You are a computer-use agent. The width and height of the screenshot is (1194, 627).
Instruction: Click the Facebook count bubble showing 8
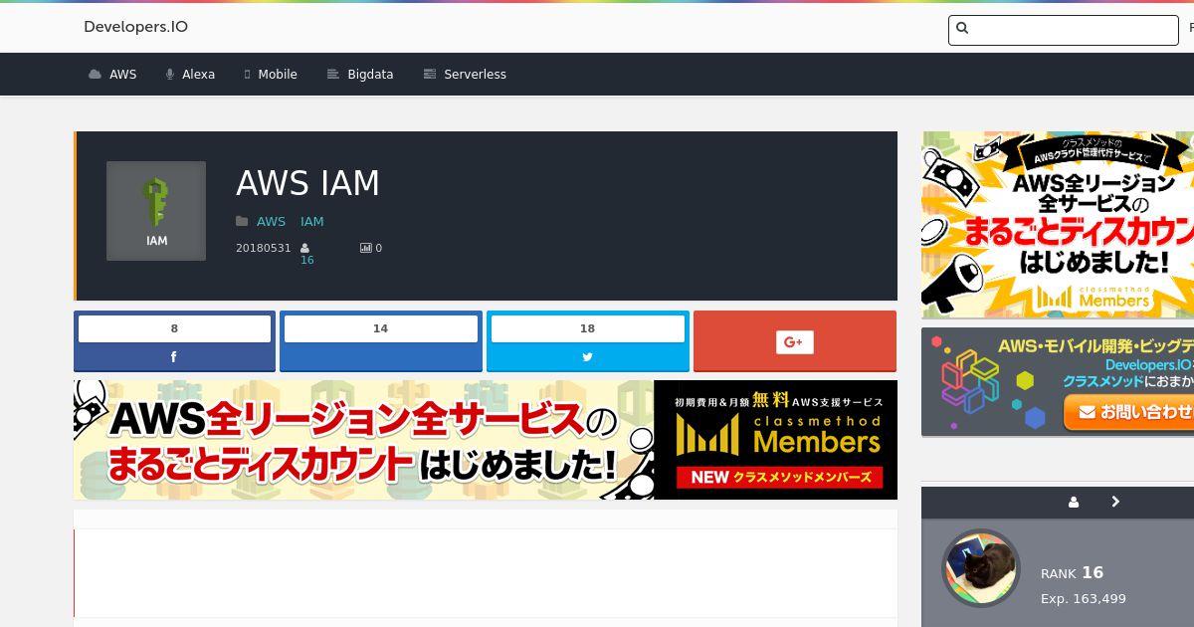[174, 328]
